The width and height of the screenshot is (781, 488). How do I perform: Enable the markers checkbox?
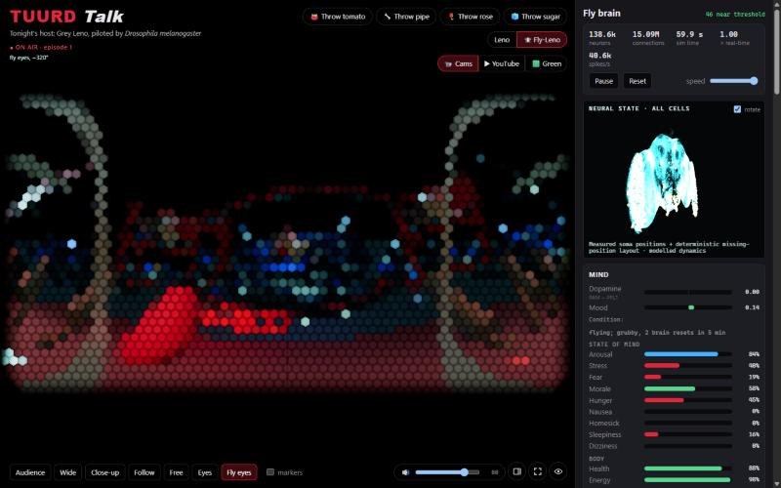click(270, 472)
